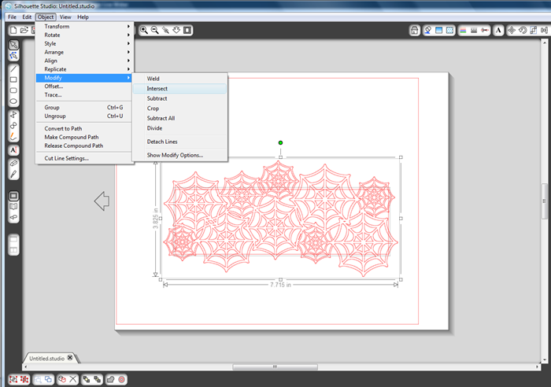551x387 pixels.
Task: Open the Scale window icon
Action: click(x=534, y=31)
